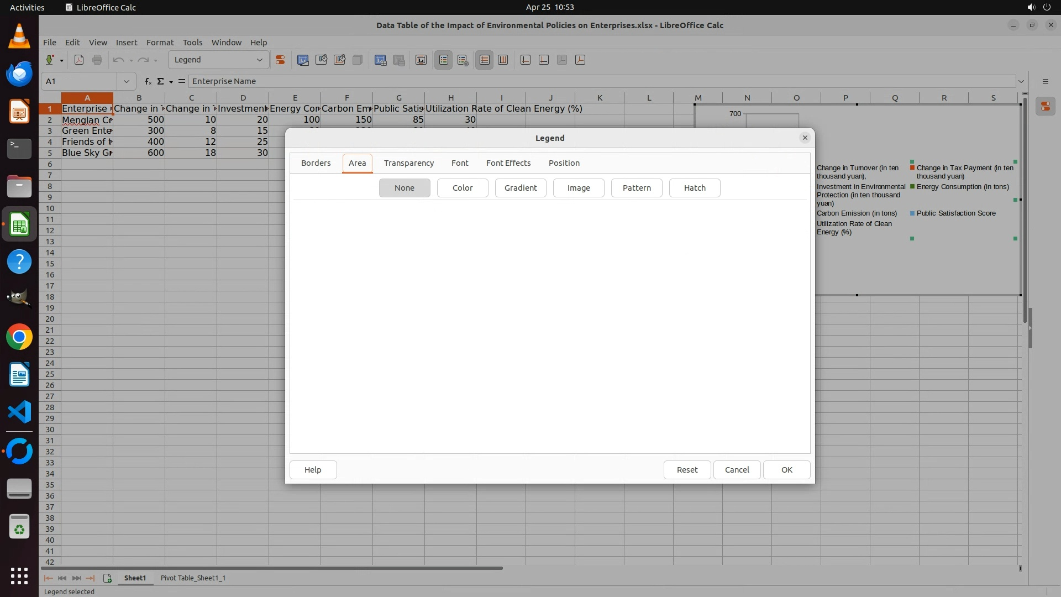Open the Name Box dropdown arrow
The image size is (1061, 597).
point(127,81)
